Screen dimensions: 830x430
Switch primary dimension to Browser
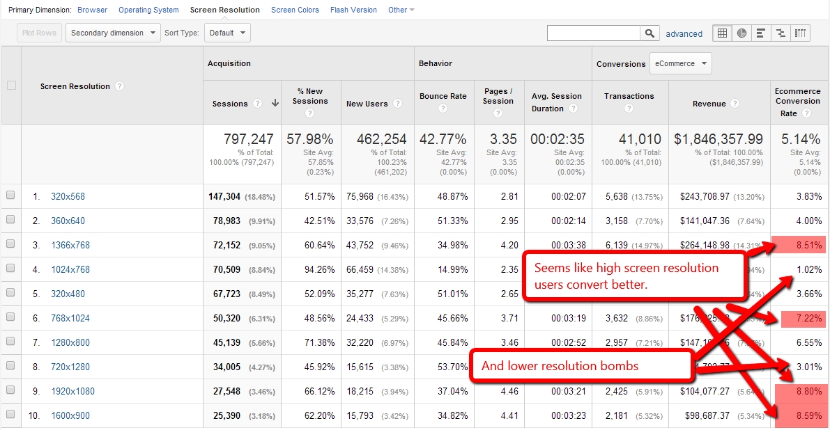point(92,10)
